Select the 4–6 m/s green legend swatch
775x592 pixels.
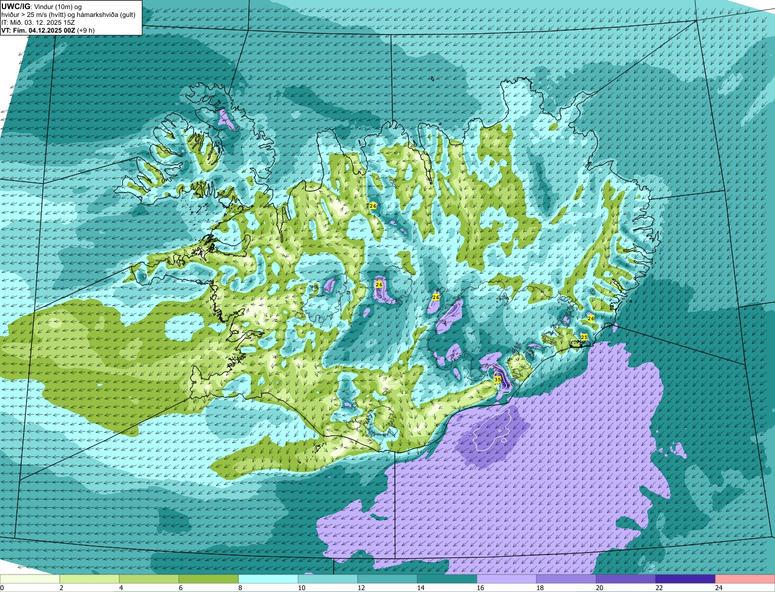click(x=149, y=579)
